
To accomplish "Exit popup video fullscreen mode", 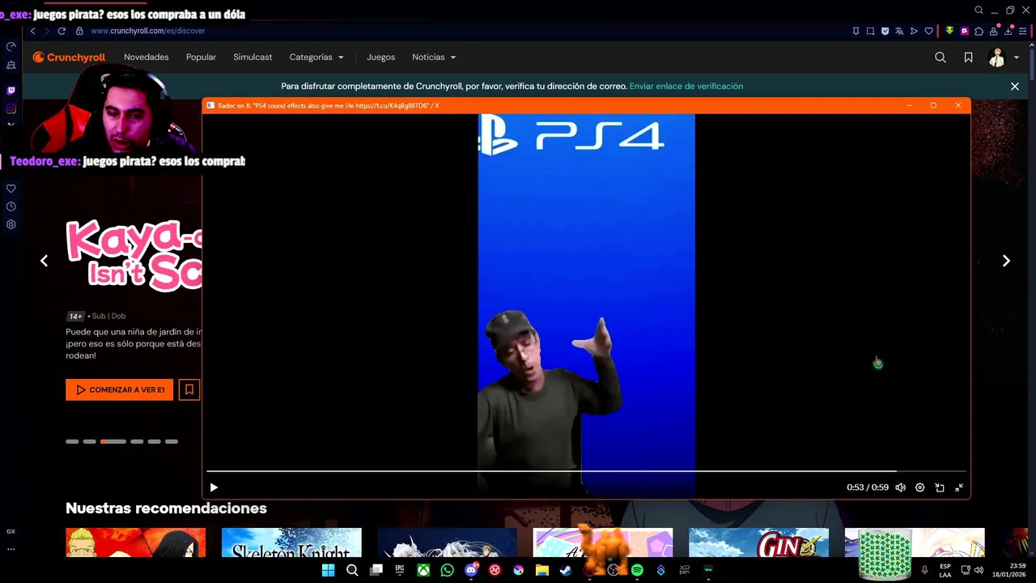I will 959,487.
